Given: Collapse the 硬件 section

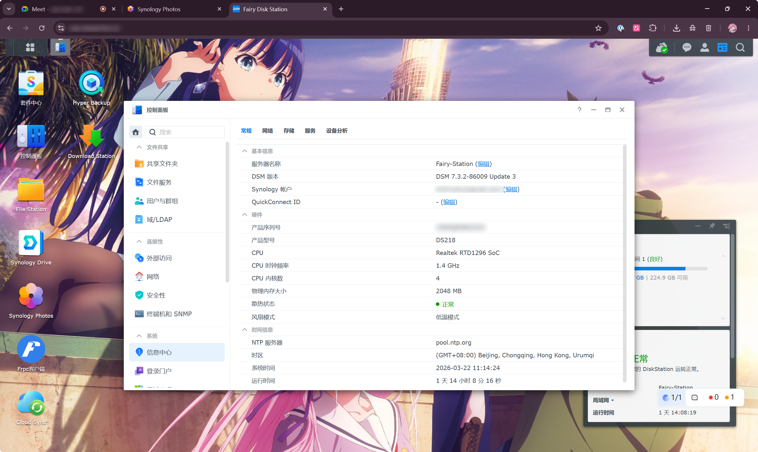Looking at the screenshot, I should (x=245, y=214).
